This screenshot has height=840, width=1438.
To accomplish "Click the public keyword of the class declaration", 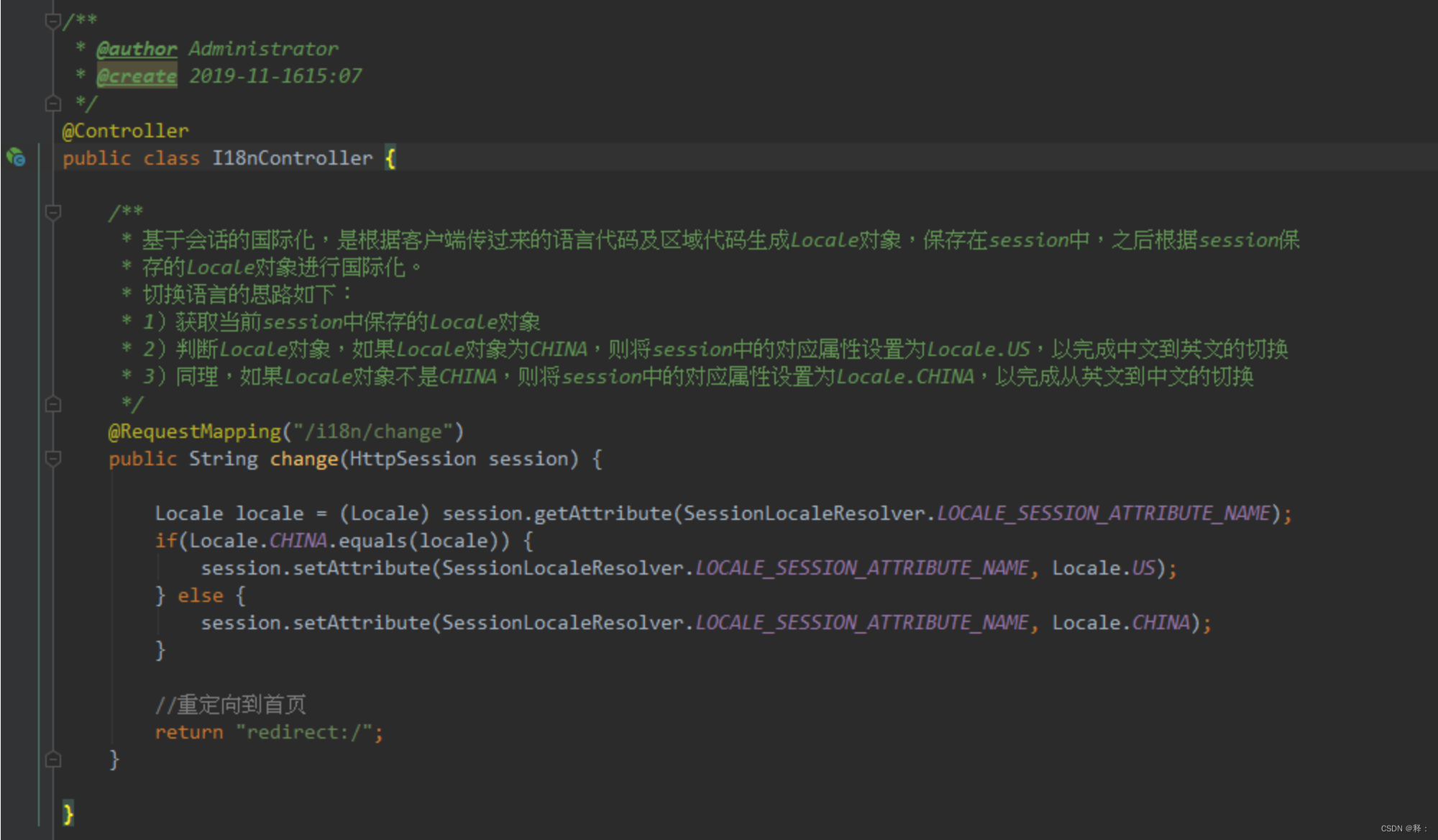I will point(97,158).
